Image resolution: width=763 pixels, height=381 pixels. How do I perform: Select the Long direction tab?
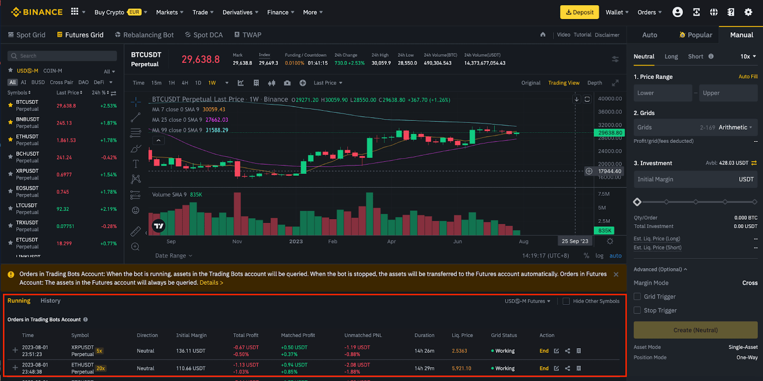[x=671, y=56]
